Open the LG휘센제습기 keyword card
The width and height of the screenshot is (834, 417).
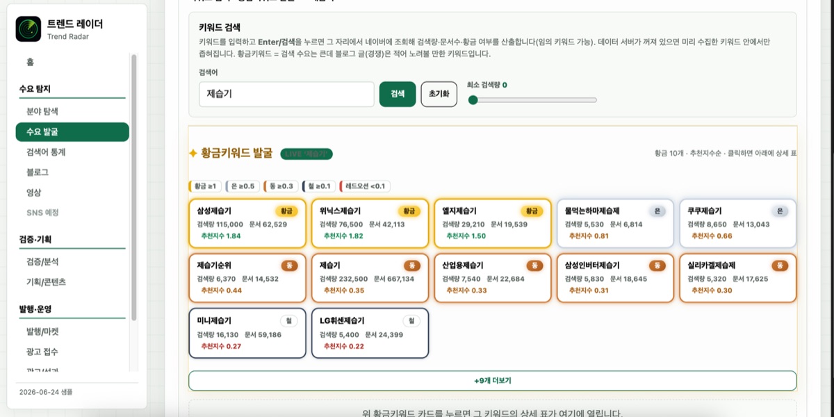(370, 333)
